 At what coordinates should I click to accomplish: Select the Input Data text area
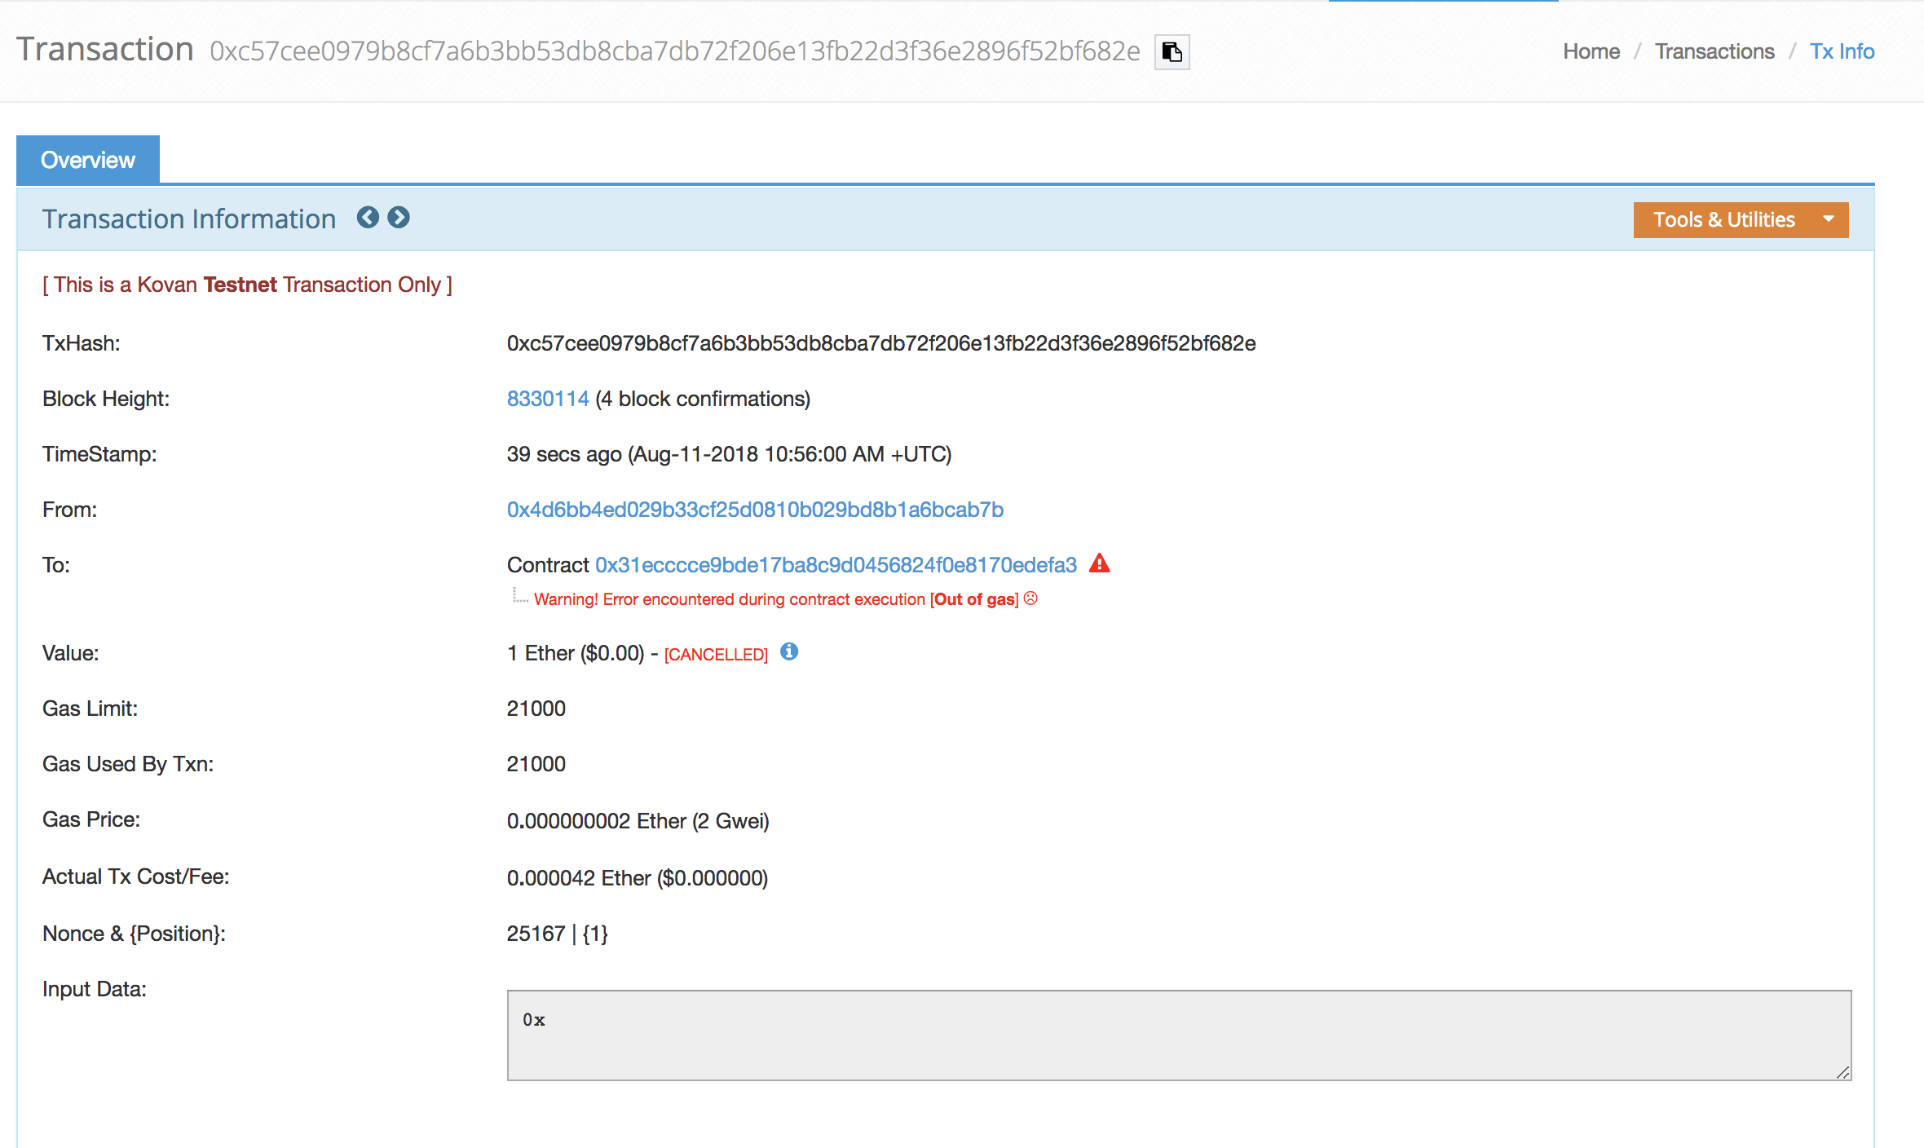pyautogui.click(x=1180, y=1035)
